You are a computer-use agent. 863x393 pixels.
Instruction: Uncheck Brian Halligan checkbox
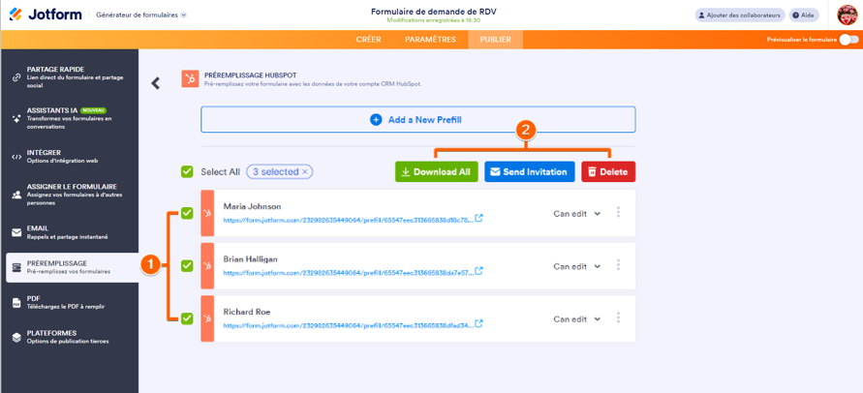point(187,265)
